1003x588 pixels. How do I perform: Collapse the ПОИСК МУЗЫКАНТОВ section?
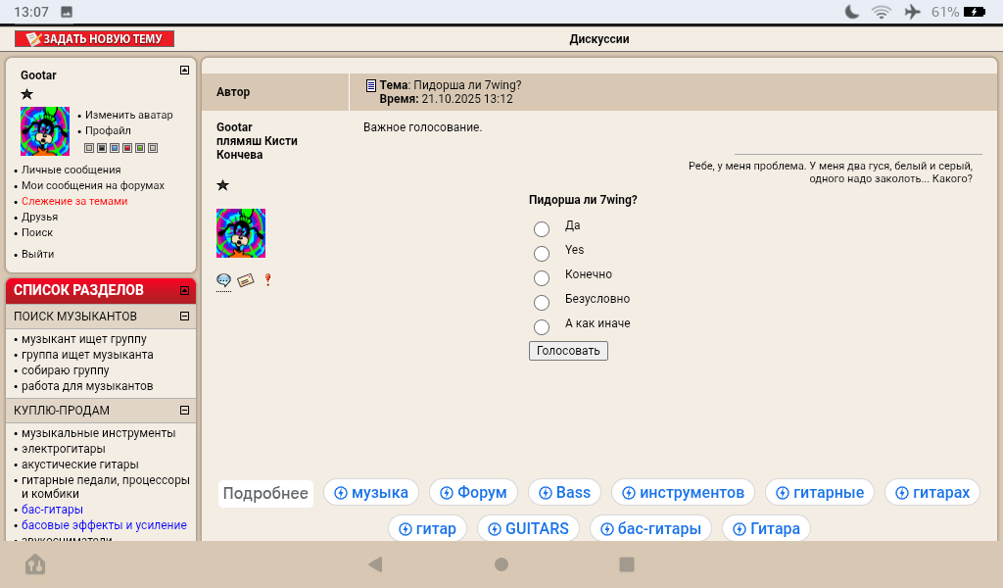[x=184, y=317]
